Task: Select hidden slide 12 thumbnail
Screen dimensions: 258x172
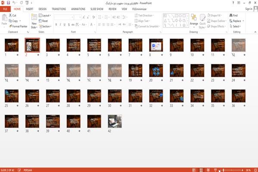Action: pyautogui.click(x=239, y=45)
